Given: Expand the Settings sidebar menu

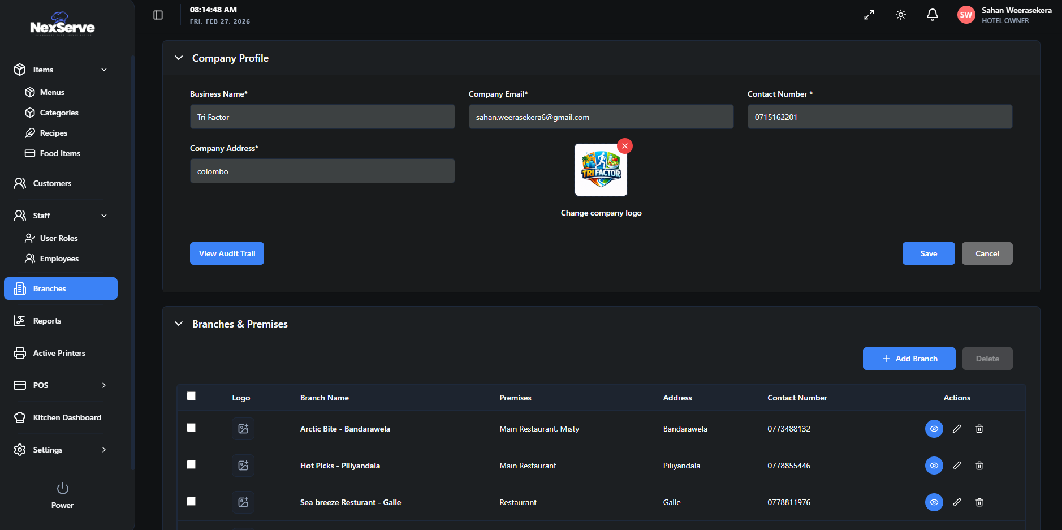Looking at the screenshot, I should 104,450.
